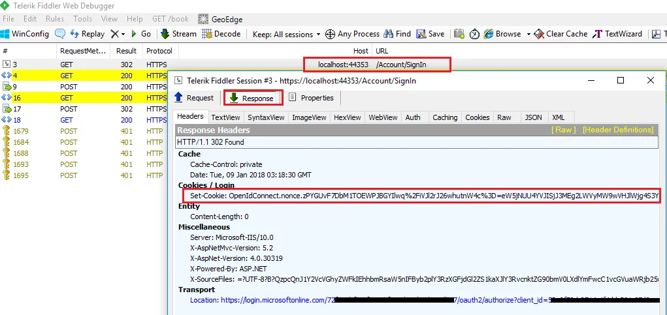Open the TextWizard tool
Image resolution: width=667 pixels, height=315 pixels.
tap(617, 34)
